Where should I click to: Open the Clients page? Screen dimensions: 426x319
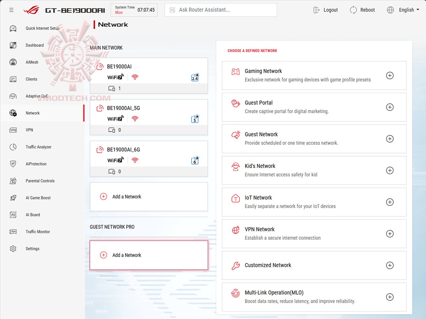pyautogui.click(x=31, y=79)
